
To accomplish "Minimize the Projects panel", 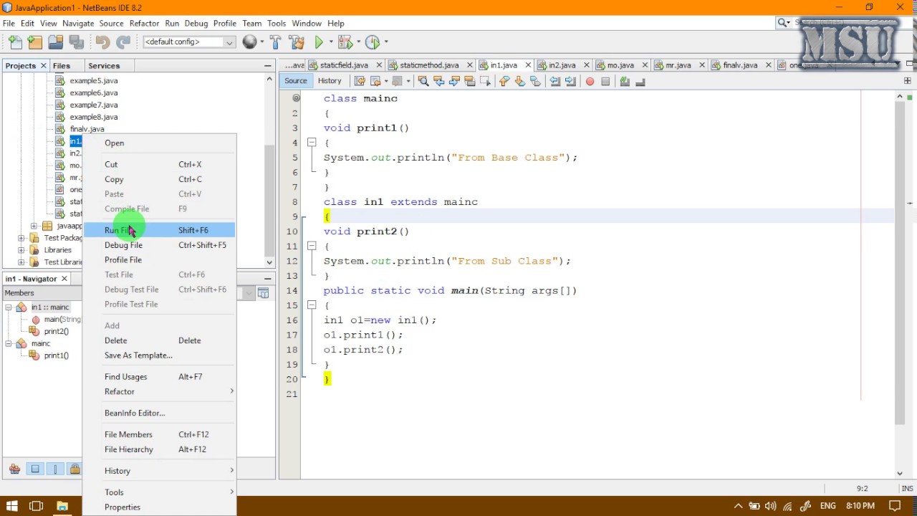I will point(267,66).
